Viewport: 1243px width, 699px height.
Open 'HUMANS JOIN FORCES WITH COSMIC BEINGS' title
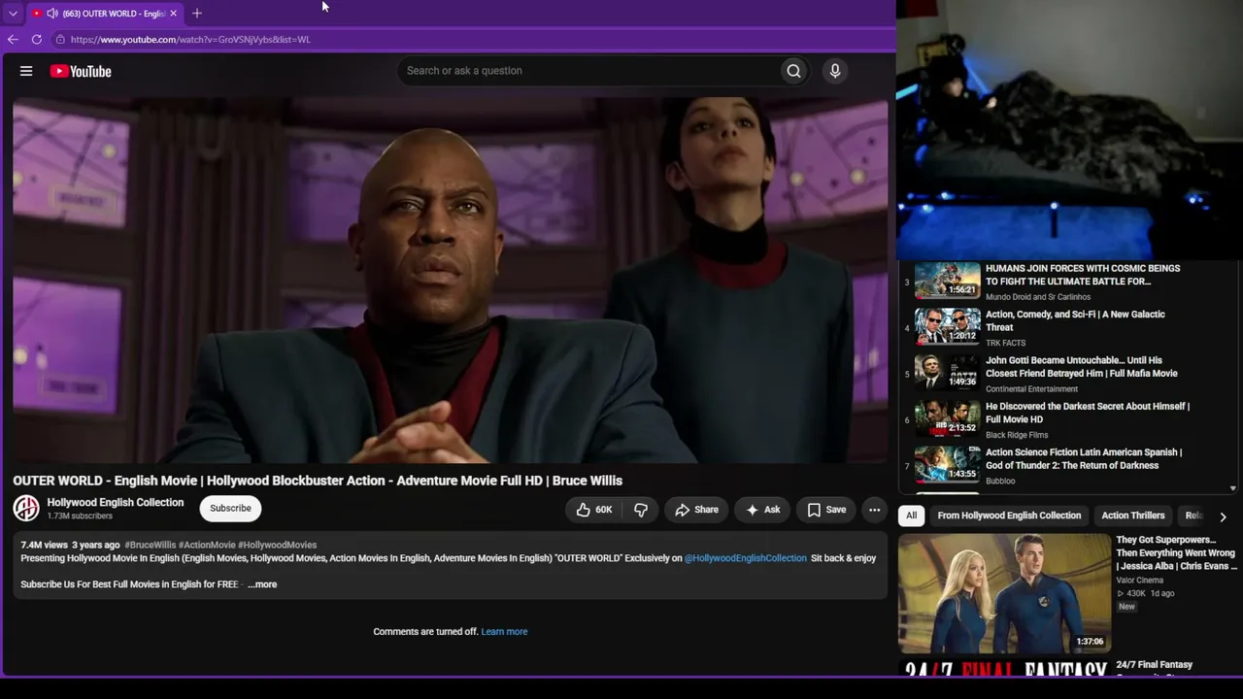pos(1083,275)
